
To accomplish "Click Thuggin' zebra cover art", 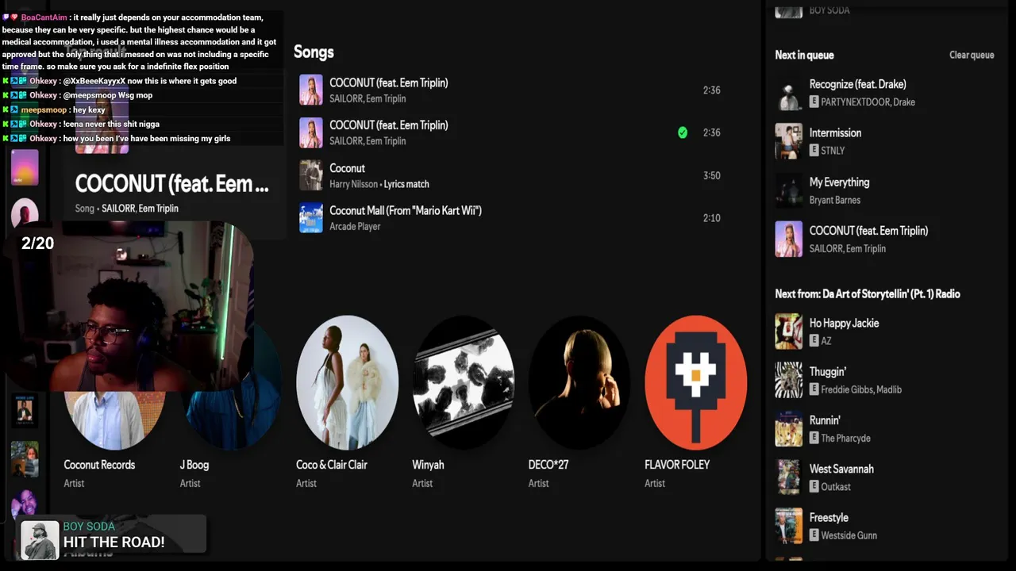I will point(789,380).
